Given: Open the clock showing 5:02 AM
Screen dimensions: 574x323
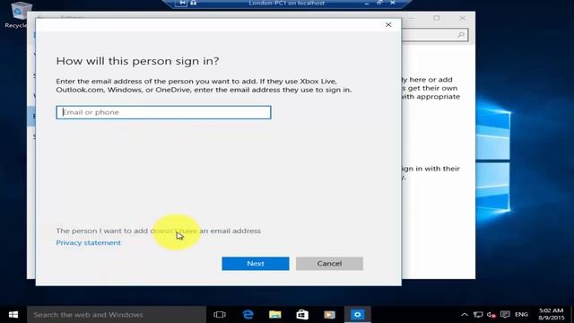Looking at the screenshot, I should pyautogui.click(x=551, y=315).
